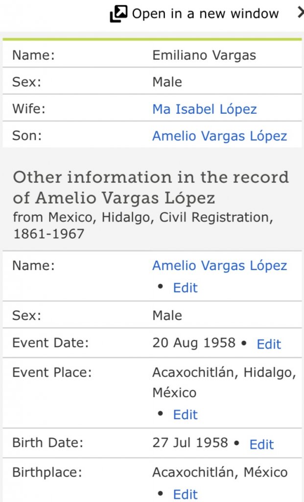This screenshot has width=304, height=502.
Task: Click Edit beside the Birth Date
Action: (x=261, y=445)
